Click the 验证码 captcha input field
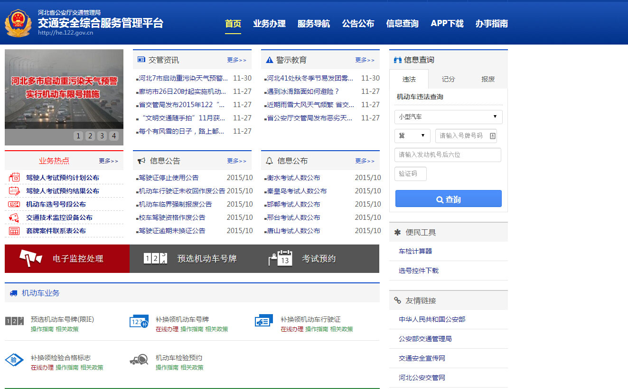The width and height of the screenshot is (628, 389). (x=410, y=173)
